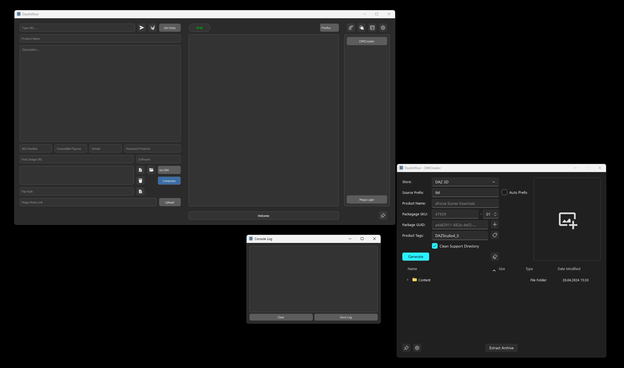Click the Package GUID add button
The height and width of the screenshot is (368, 624).
[495, 224]
